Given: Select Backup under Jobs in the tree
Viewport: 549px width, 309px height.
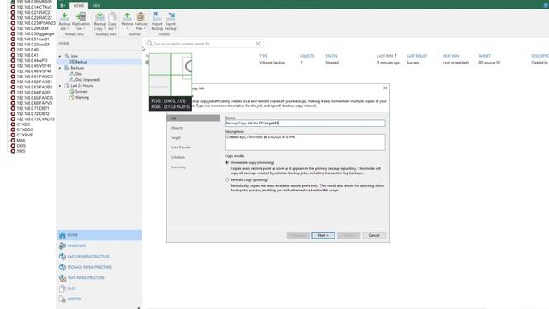Looking at the screenshot, I should point(81,62).
